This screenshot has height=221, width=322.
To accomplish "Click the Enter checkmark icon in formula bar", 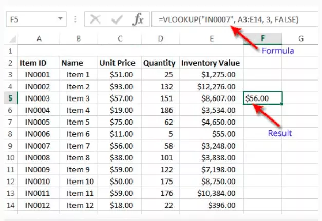I will (117, 19).
